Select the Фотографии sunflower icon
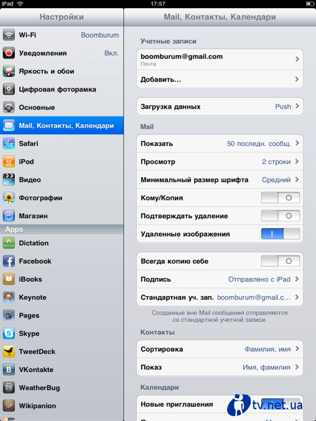Viewport: 316px width, 421px height. (x=9, y=198)
